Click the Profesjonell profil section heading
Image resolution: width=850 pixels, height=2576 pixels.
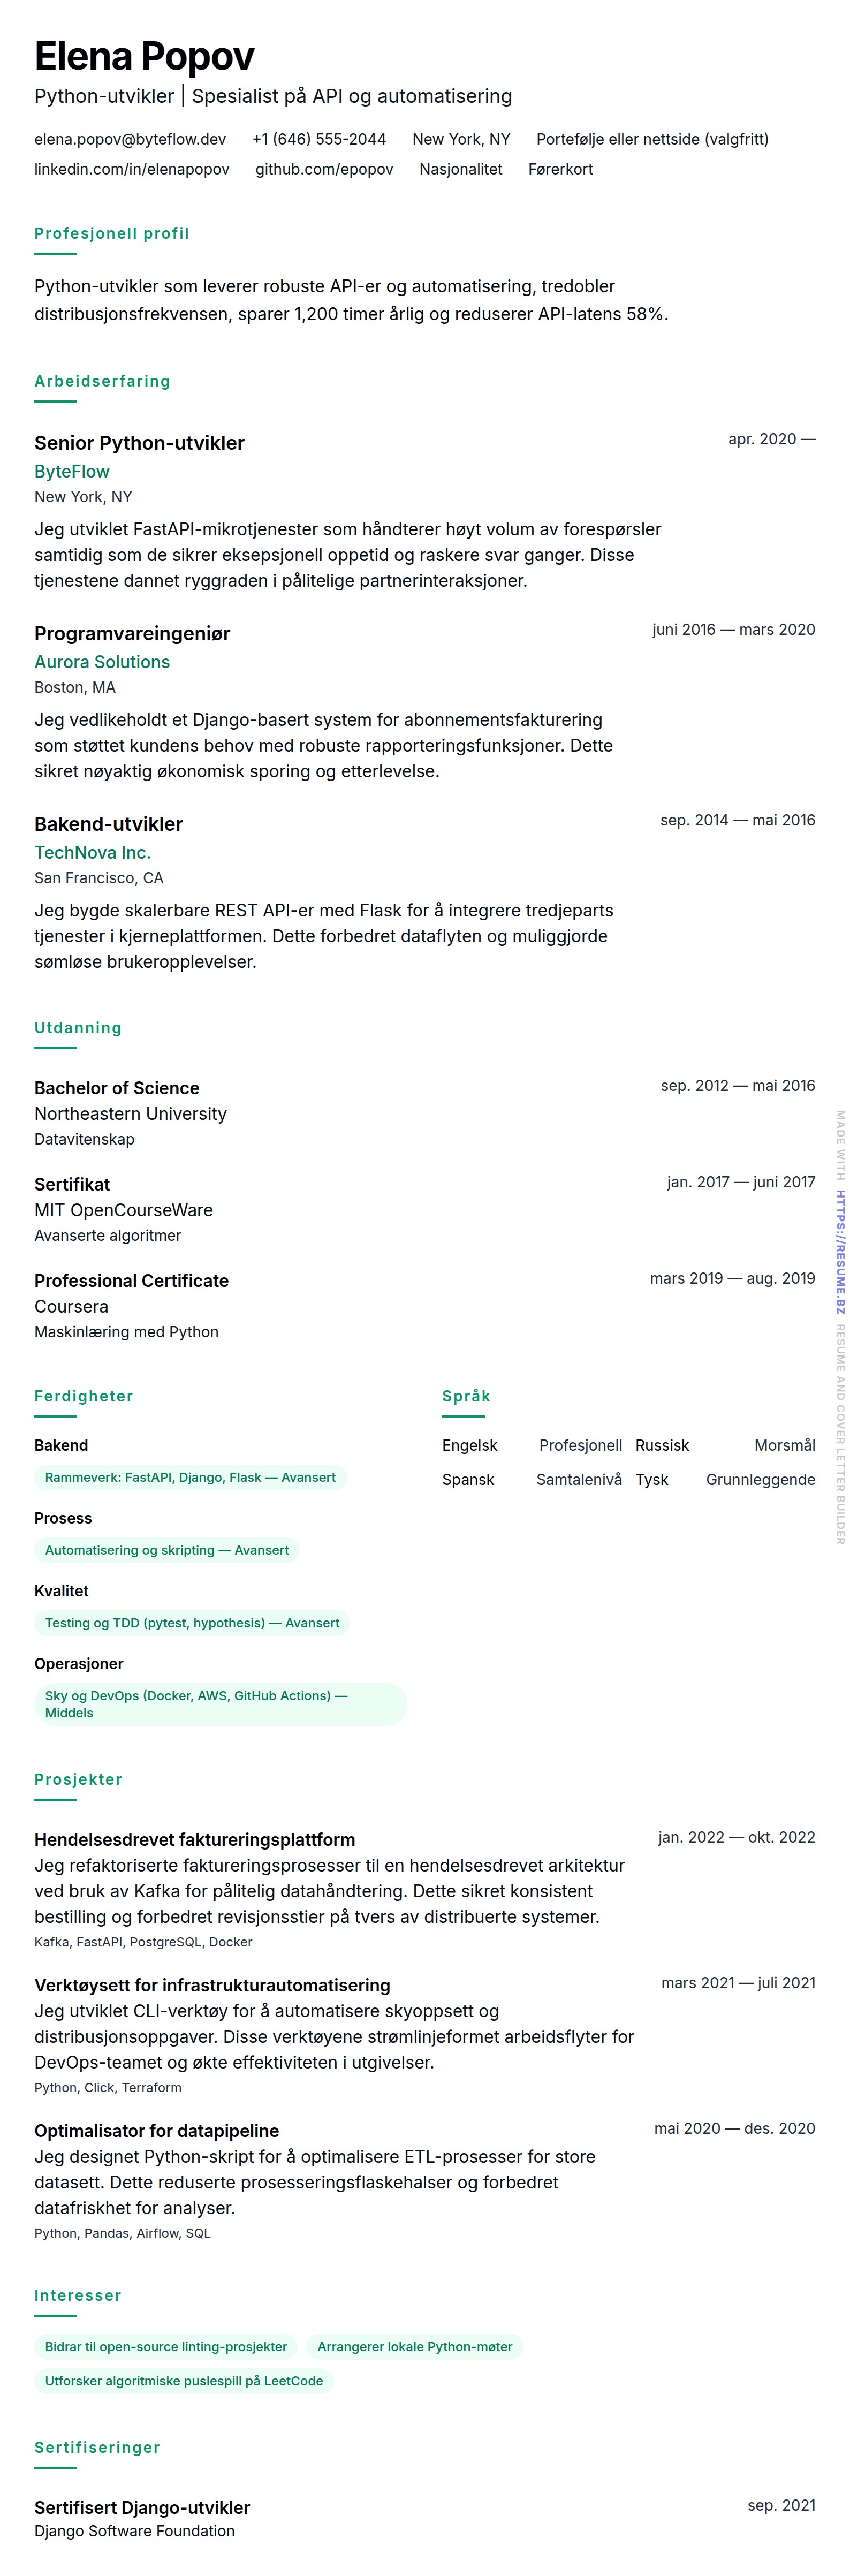112,233
